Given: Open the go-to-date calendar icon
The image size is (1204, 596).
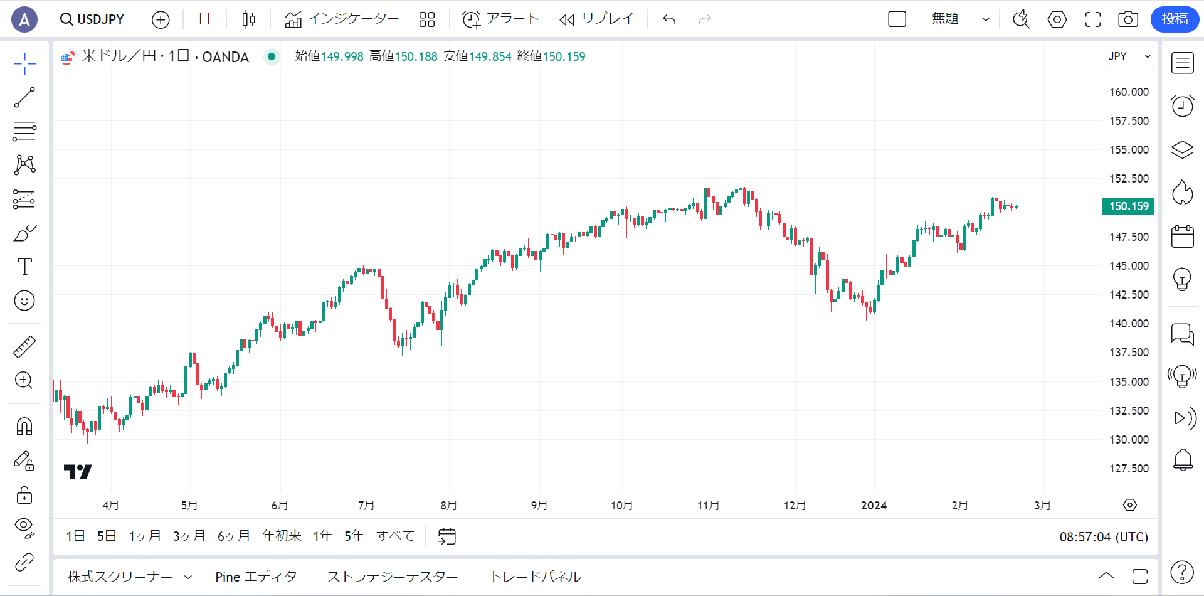Looking at the screenshot, I should 446,536.
